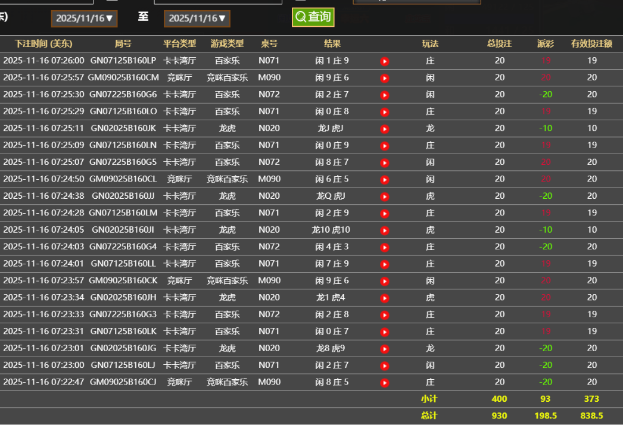View replay video of round GM09025B160CK

pyautogui.click(x=384, y=280)
